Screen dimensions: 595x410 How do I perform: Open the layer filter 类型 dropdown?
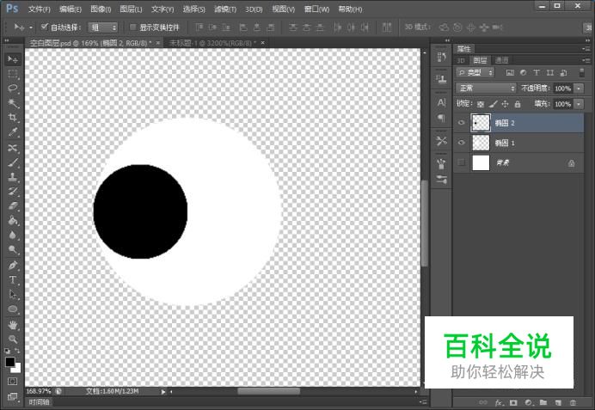tap(475, 72)
